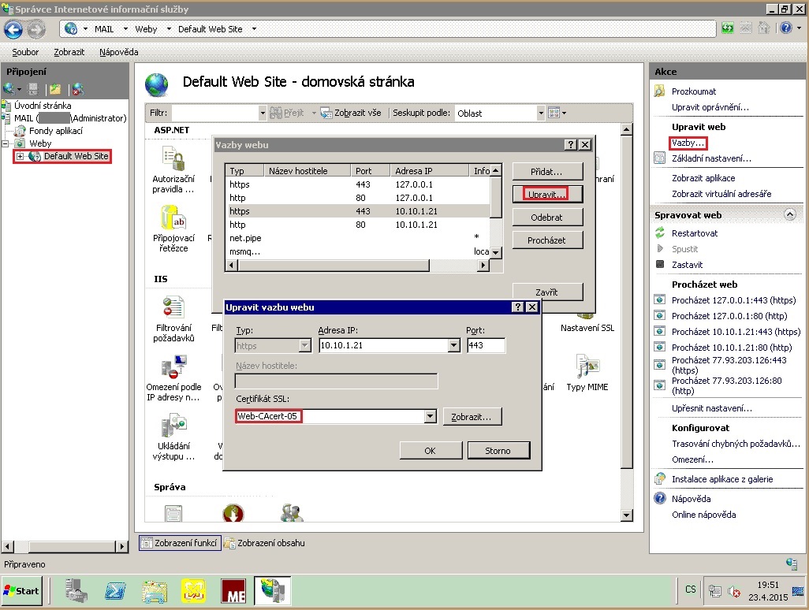809x610 pixels.
Task: Open the Seskupit podle dropdown
Action: click(541, 113)
